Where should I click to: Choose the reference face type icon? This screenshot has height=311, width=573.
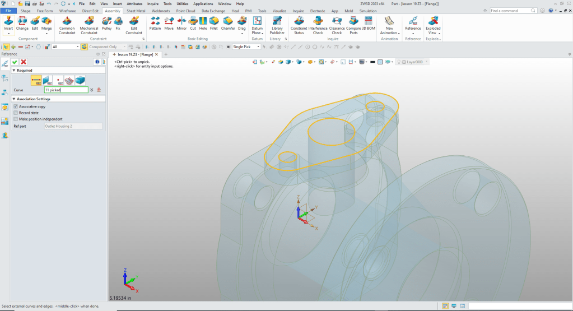[x=47, y=80]
